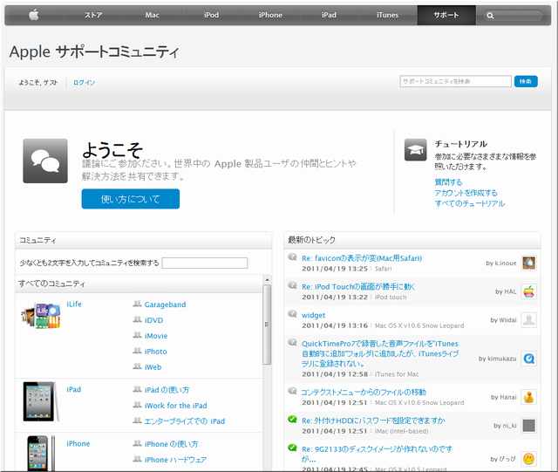Open the faviconの表示が変 topic
This screenshot has width=558, height=472.
coord(362,258)
